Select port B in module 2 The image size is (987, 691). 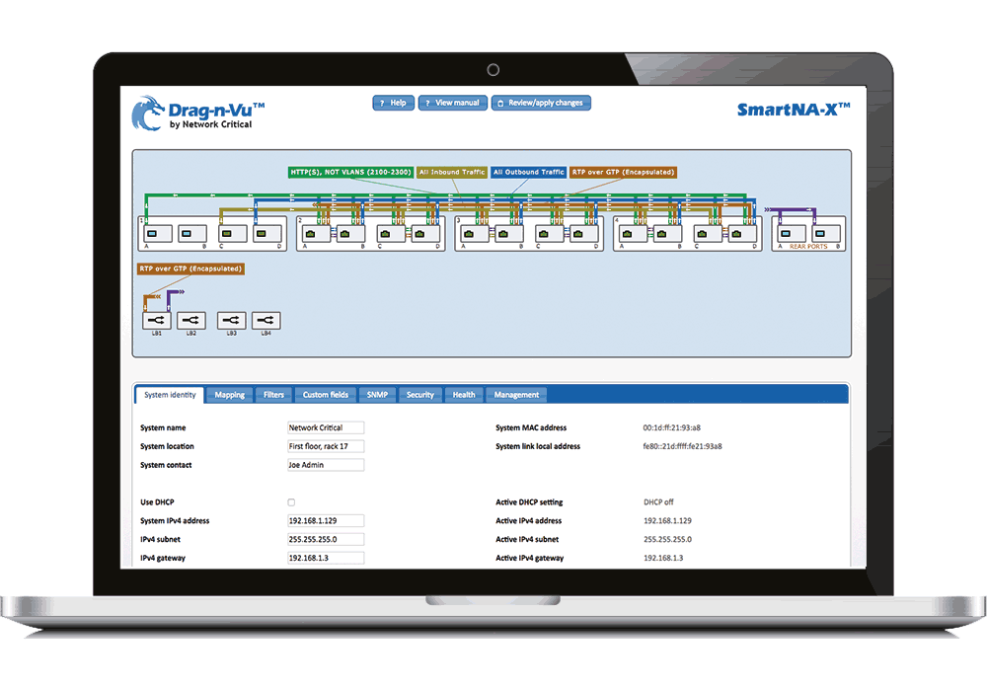(350, 234)
